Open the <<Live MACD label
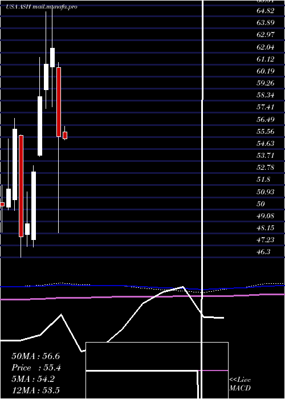Screen dimensions: 285x399 pos(240,384)
